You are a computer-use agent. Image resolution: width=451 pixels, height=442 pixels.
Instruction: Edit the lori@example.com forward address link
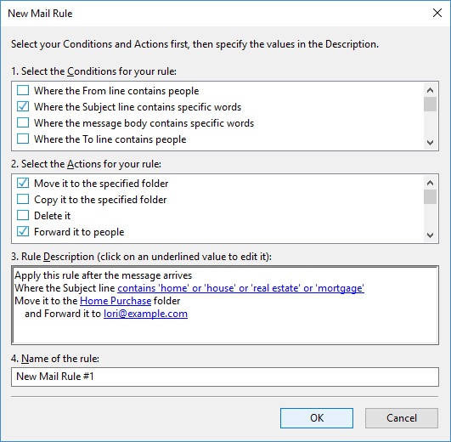[x=145, y=314]
